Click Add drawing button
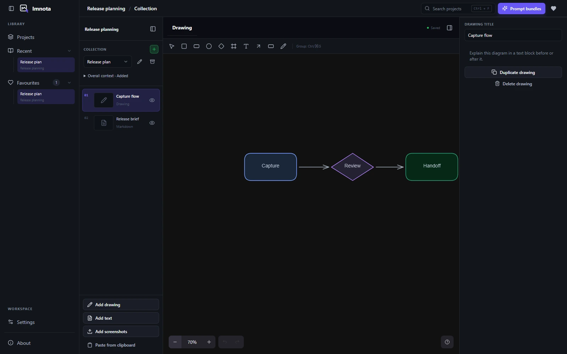The width and height of the screenshot is (567, 354). (121, 304)
